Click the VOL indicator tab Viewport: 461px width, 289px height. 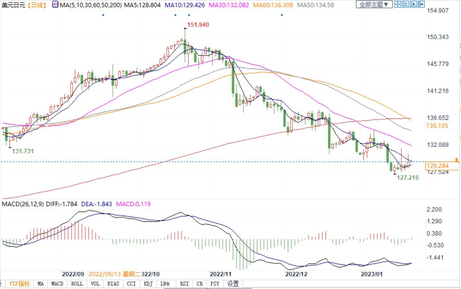95,284
